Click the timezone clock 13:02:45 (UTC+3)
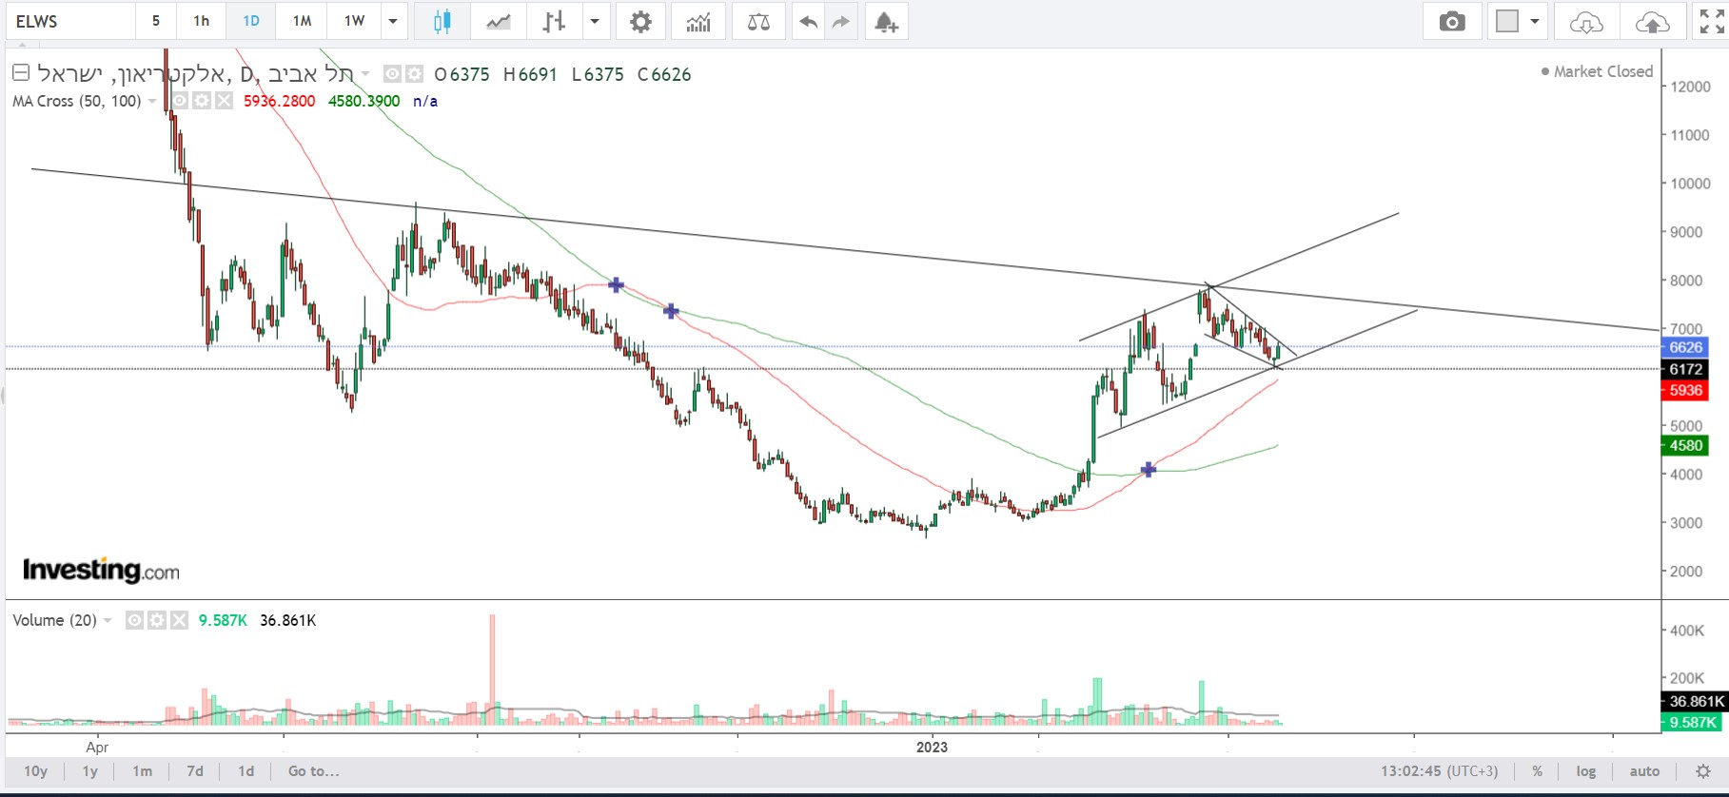The image size is (1729, 797). tap(1439, 771)
